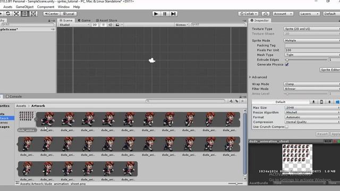
Task: Select the Rotate tool in toolbar
Action: pyautogui.click(x=8, y=14)
